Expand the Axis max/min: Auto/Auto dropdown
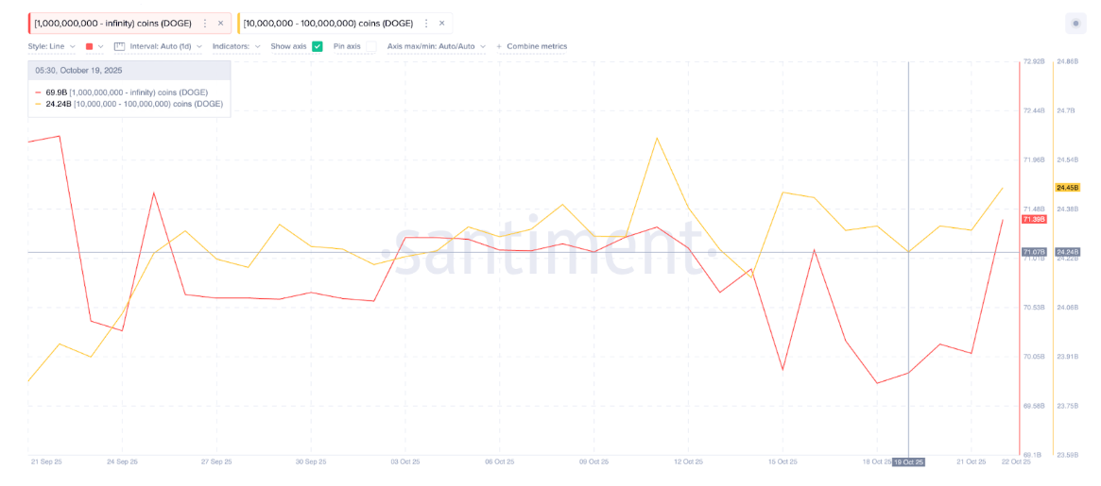 click(x=436, y=46)
